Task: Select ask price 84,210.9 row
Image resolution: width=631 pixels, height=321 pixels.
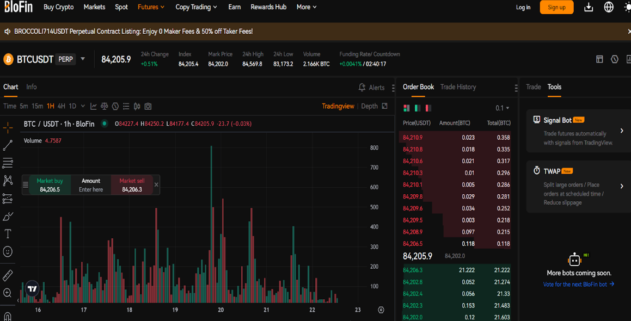Action: click(x=456, y=138)
